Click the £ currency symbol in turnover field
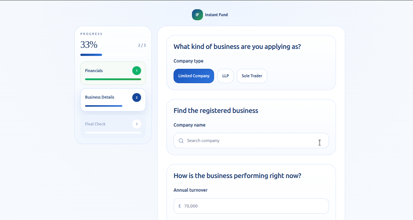The height and width of the screenshot is (220, 413). (x=179, y=206)
